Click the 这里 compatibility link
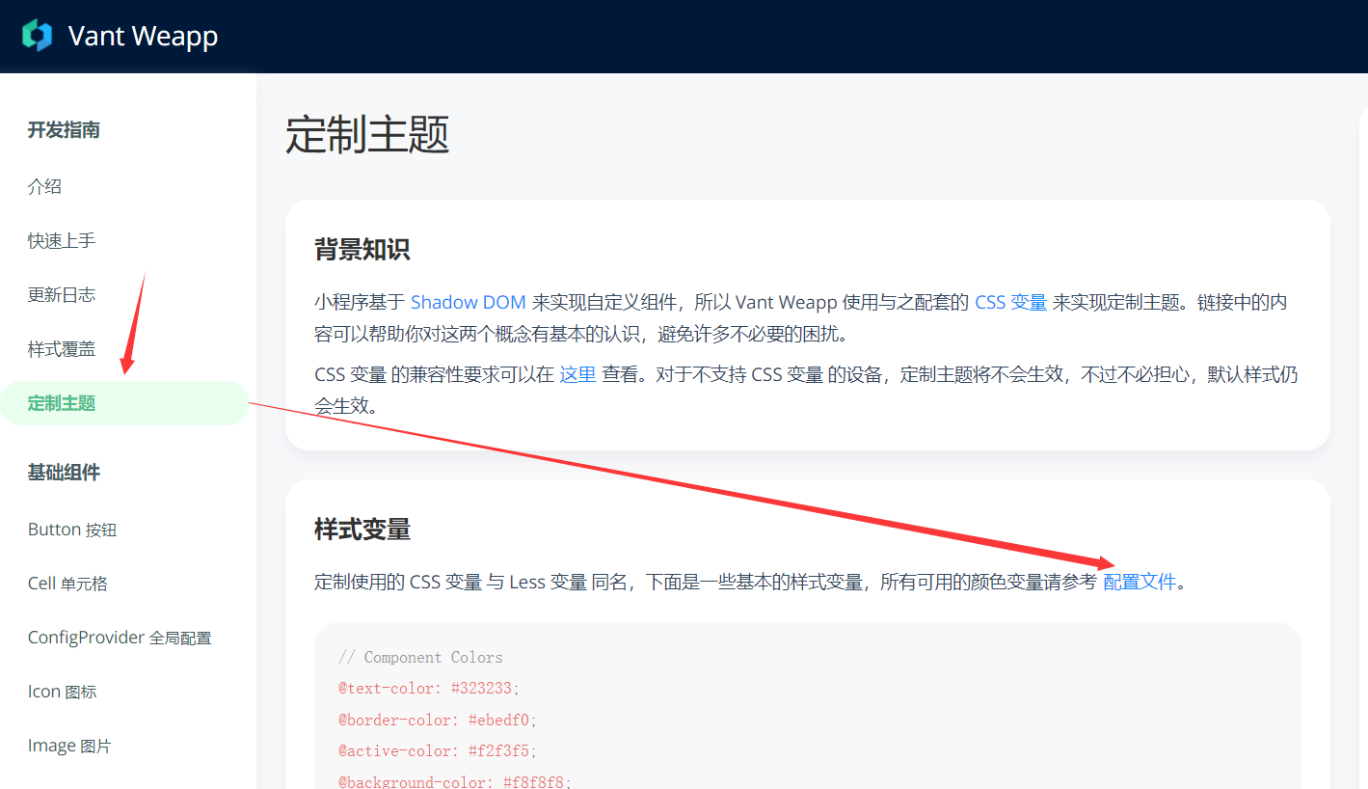Screen dimensions: 1368x789 click(x=577, y=374)
